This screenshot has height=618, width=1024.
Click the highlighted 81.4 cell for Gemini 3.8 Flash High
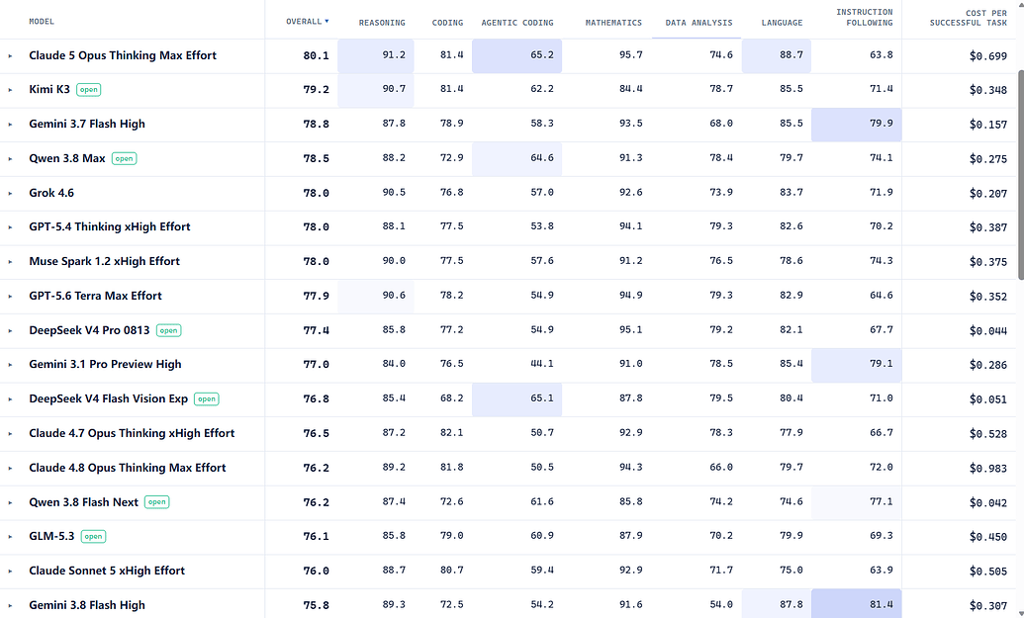(x=856, y=604)
